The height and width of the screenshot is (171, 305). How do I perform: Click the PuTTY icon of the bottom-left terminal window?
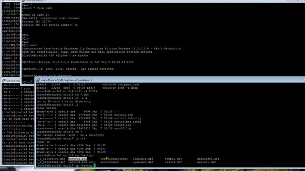(4, 81)
